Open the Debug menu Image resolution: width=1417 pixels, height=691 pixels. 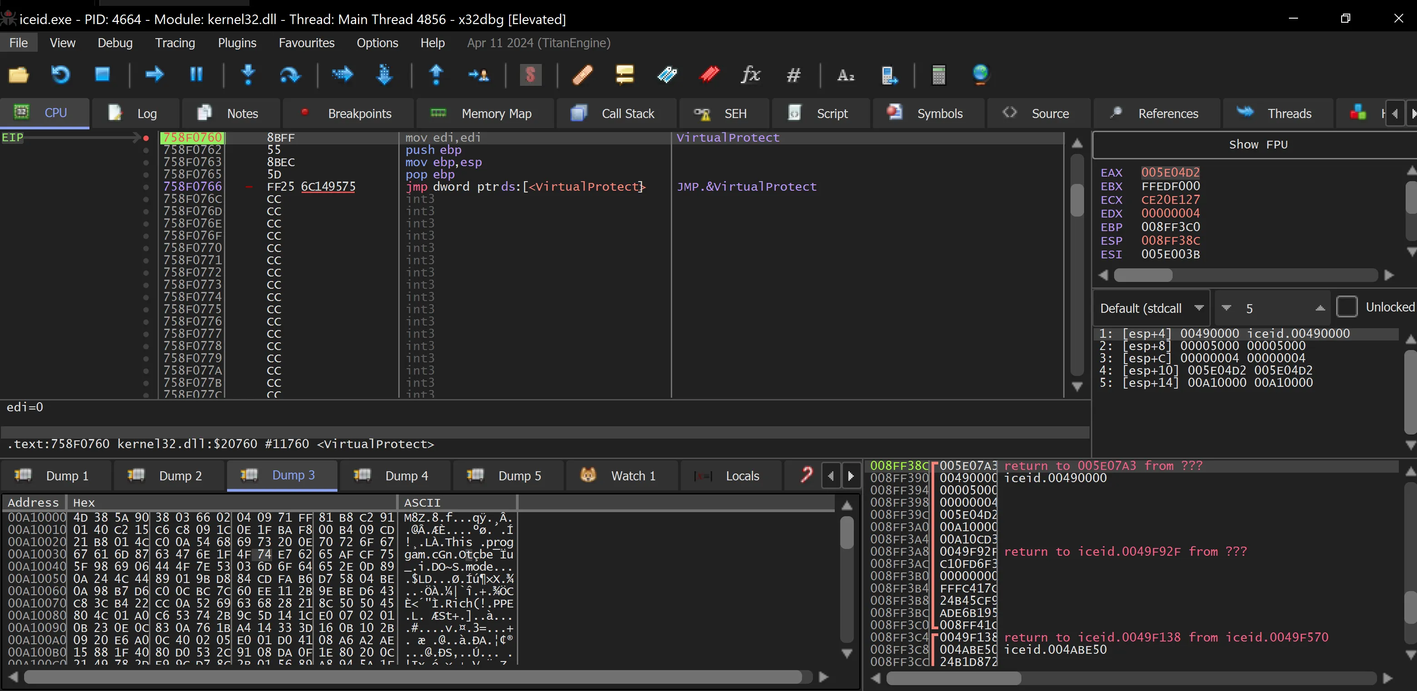tap(115, 43)
